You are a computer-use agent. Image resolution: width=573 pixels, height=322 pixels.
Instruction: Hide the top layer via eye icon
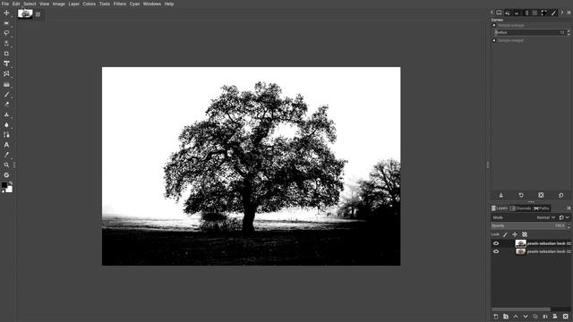tap(496, 243)
